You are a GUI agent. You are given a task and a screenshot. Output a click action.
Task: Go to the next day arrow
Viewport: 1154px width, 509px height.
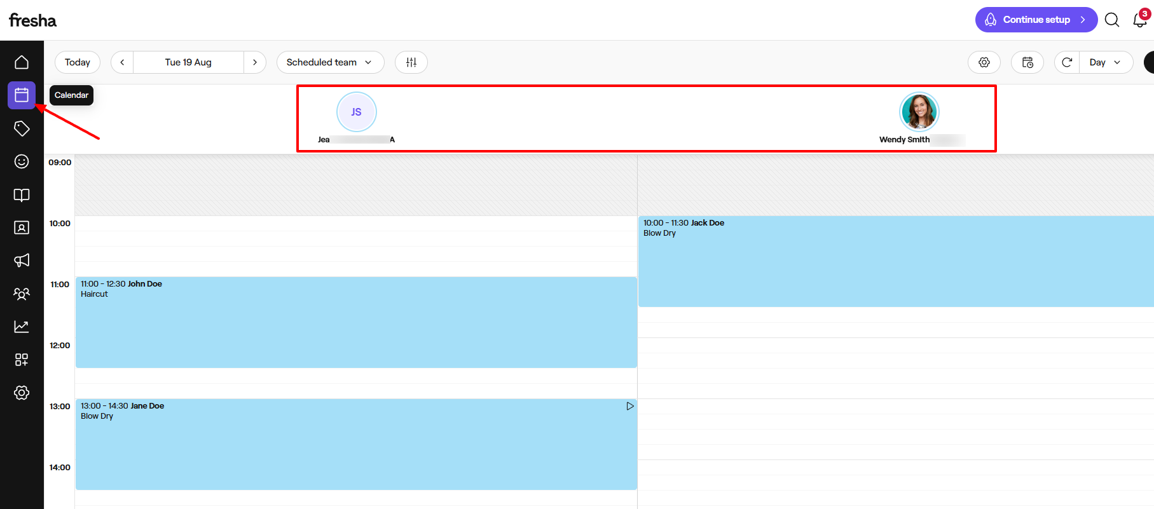pos(255,62)
